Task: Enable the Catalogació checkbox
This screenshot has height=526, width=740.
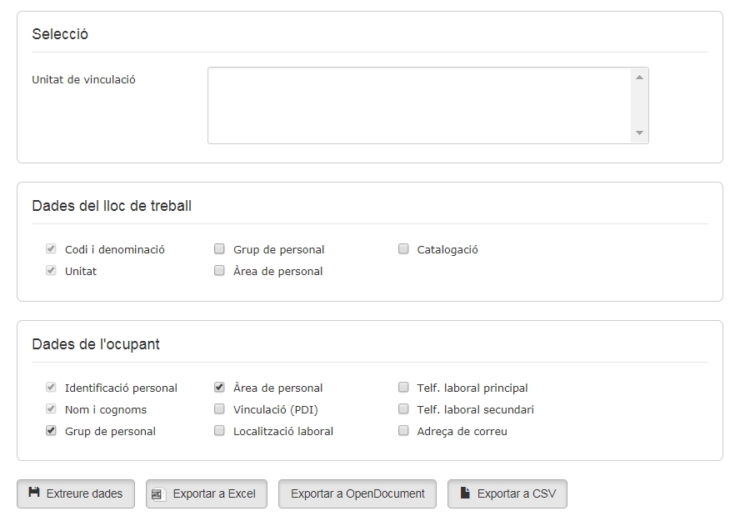Action: point(403,248)
